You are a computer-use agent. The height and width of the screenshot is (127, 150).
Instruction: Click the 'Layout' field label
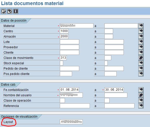pyautogui.click(x=8, y=122)
